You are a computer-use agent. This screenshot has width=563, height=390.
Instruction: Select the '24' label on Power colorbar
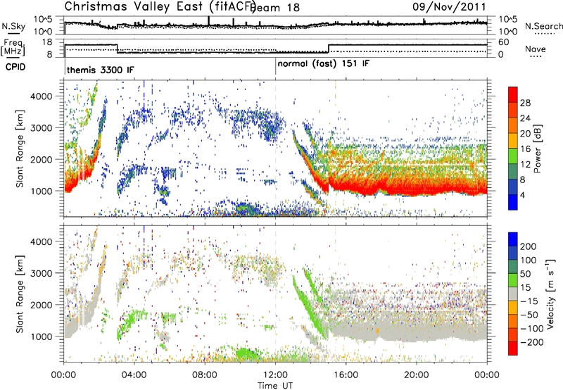[x=525, y=118]
